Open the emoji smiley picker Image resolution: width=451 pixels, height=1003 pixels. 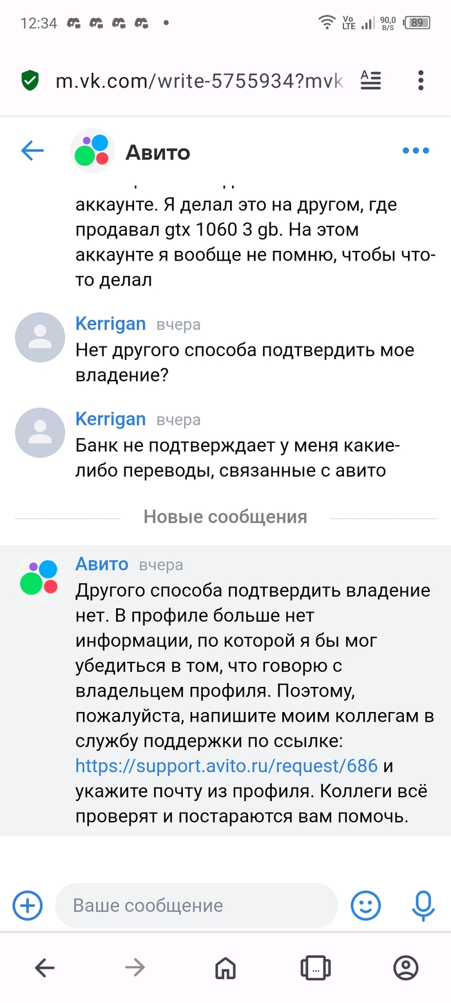point(365,905)
